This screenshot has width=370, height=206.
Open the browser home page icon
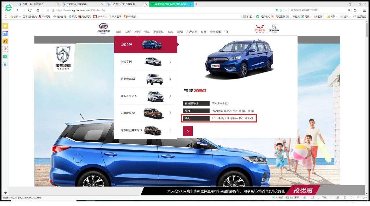38,10
